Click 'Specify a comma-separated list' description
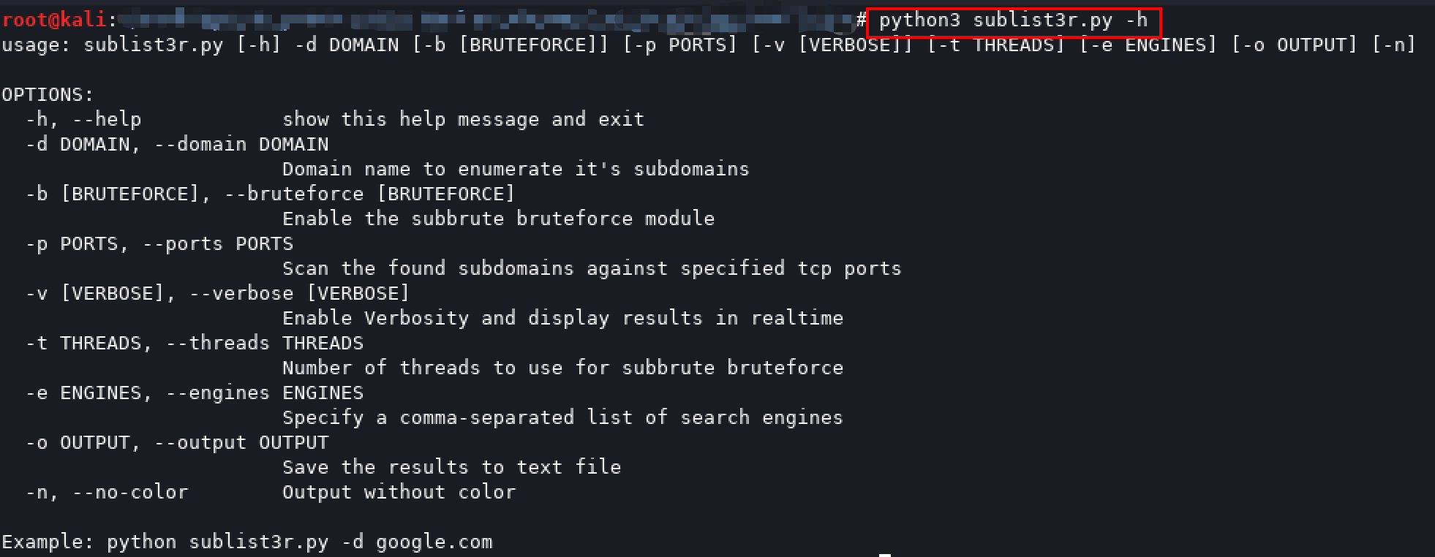Image resolution: width=1435 pixels, height=557 pixels. click(562, 417)
